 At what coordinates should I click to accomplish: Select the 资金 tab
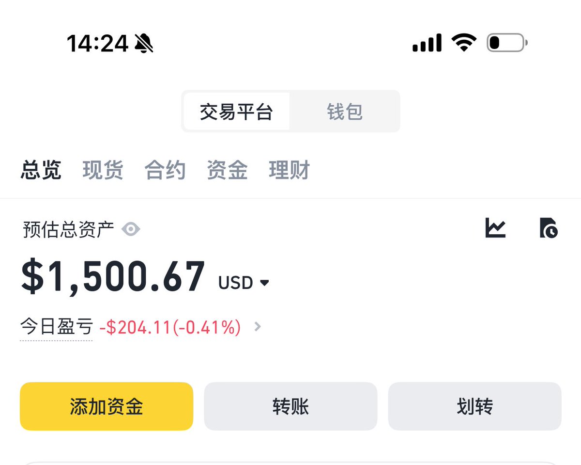227,171
